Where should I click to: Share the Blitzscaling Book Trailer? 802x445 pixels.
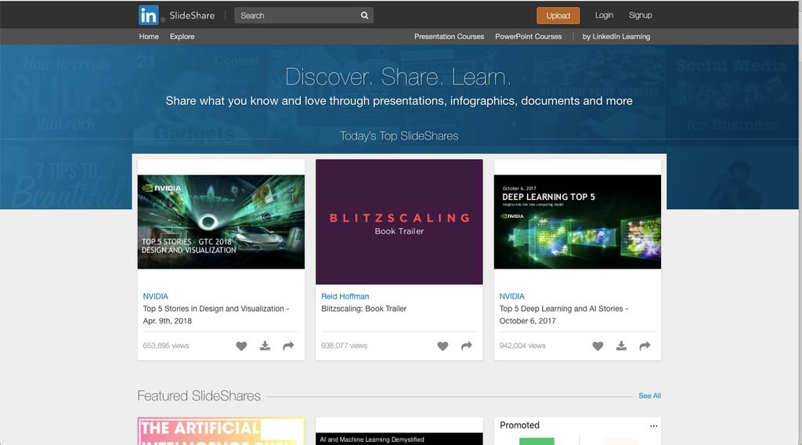click(467, 346)
